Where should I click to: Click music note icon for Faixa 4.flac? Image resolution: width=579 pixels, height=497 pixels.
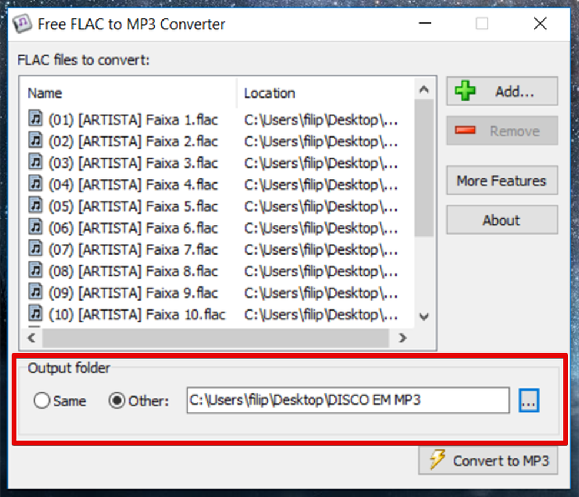point(35,184)
